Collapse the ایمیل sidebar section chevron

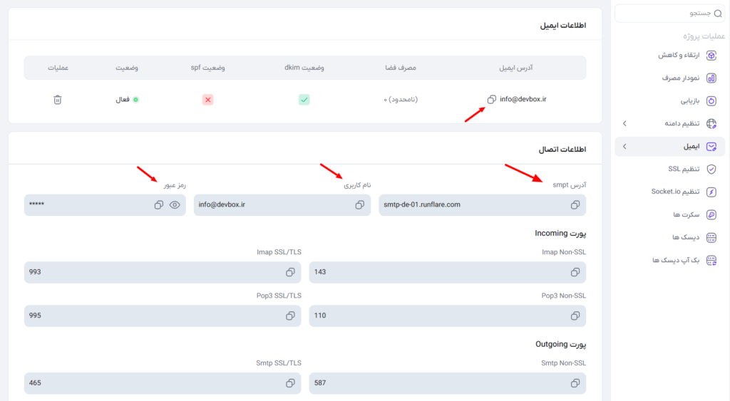pyautogui.click(x=624, y=147)
